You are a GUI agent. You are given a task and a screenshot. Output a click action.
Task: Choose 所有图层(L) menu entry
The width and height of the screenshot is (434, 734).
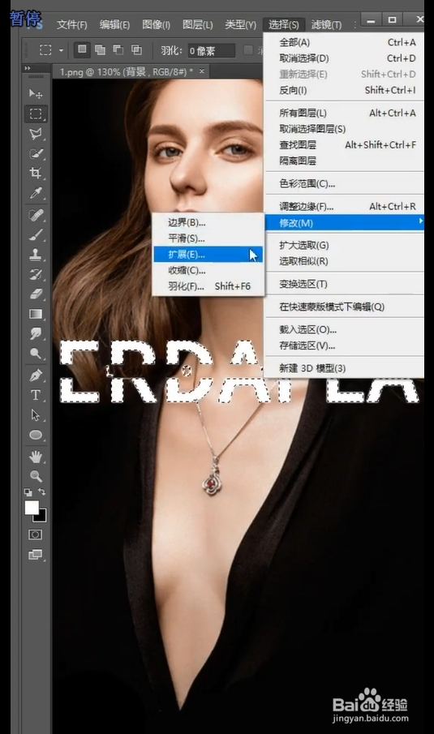pos(345,113)
